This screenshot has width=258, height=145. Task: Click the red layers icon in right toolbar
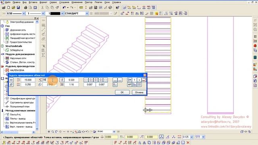[x=255, y=46]
